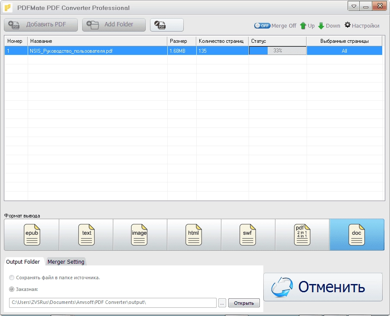The height and width of the screenshot is (316, 390).
Task: Click the Открыть button
Action: tap(244, 303)
